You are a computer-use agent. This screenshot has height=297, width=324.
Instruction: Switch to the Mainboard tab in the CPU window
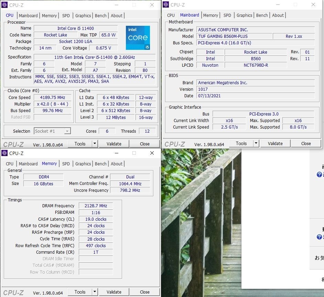(28, 16)
